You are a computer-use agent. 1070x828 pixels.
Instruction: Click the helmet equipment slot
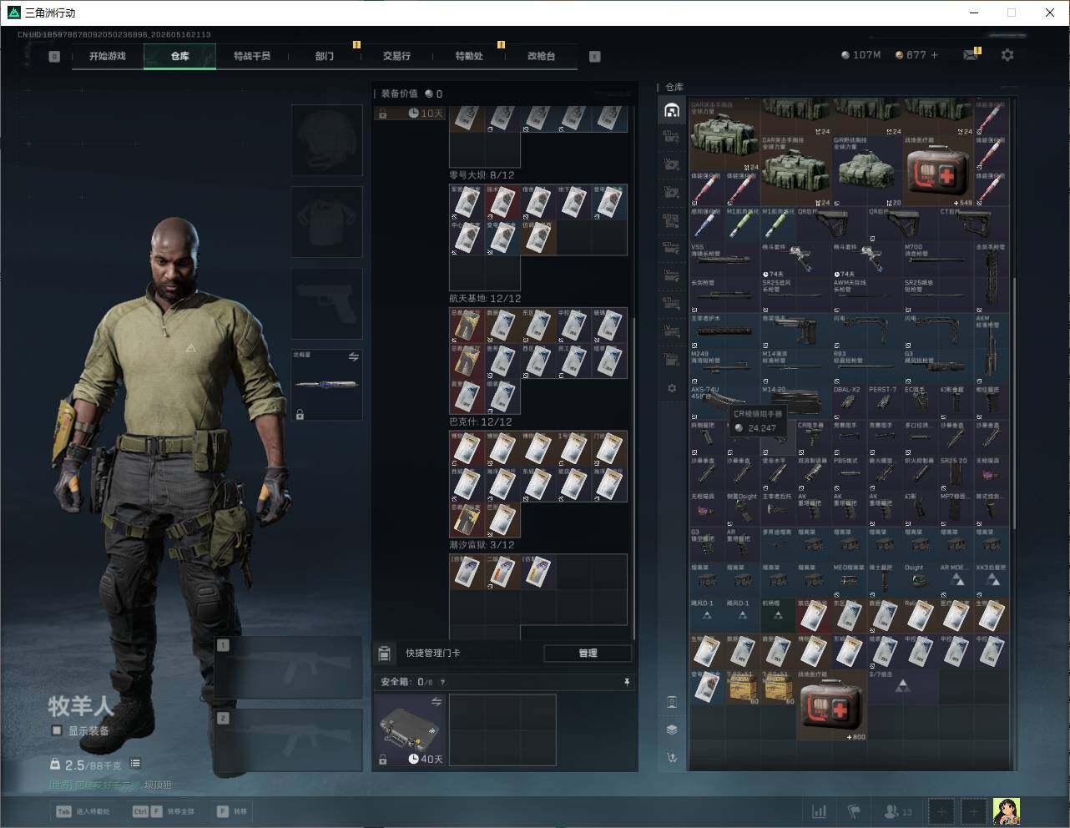[x=327, y=140]
